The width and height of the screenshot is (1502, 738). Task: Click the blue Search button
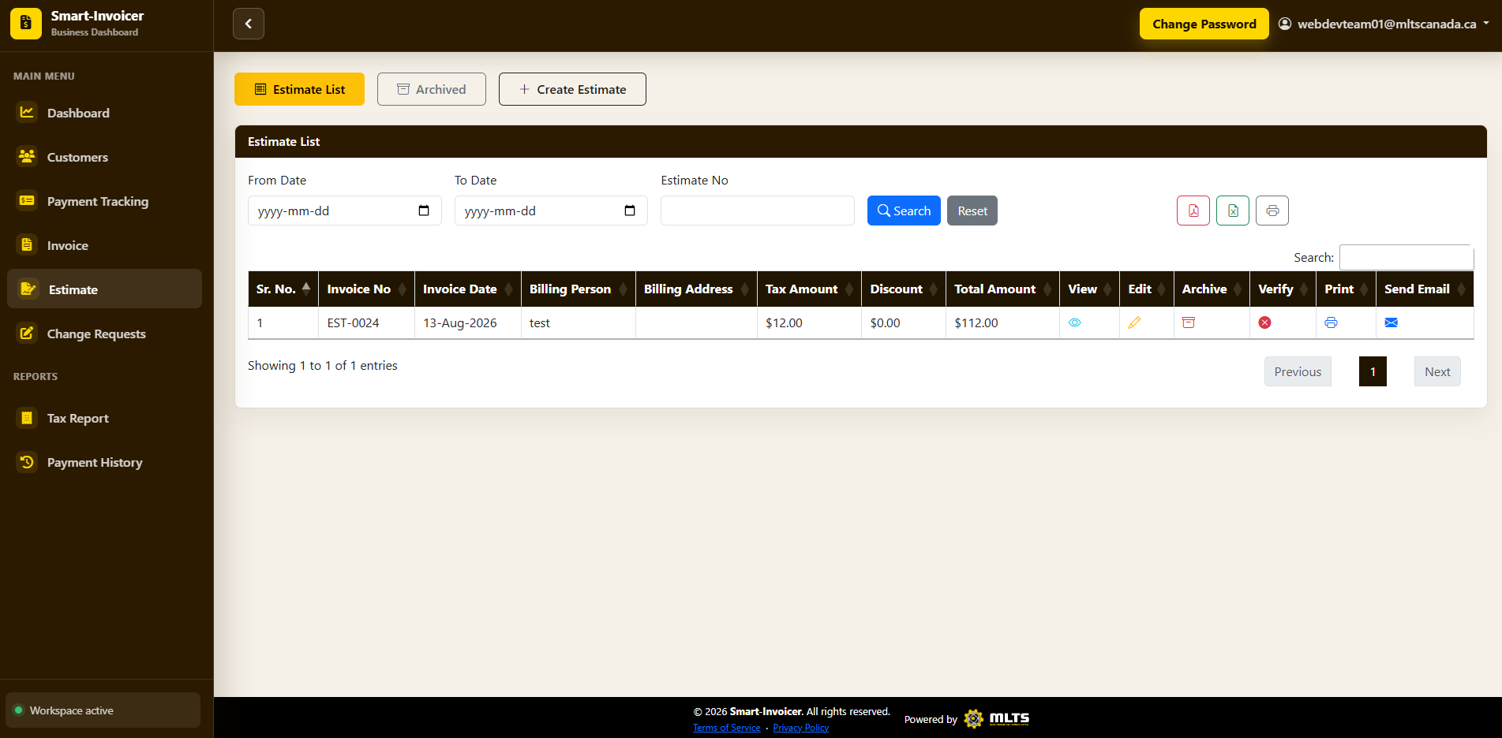904,211
